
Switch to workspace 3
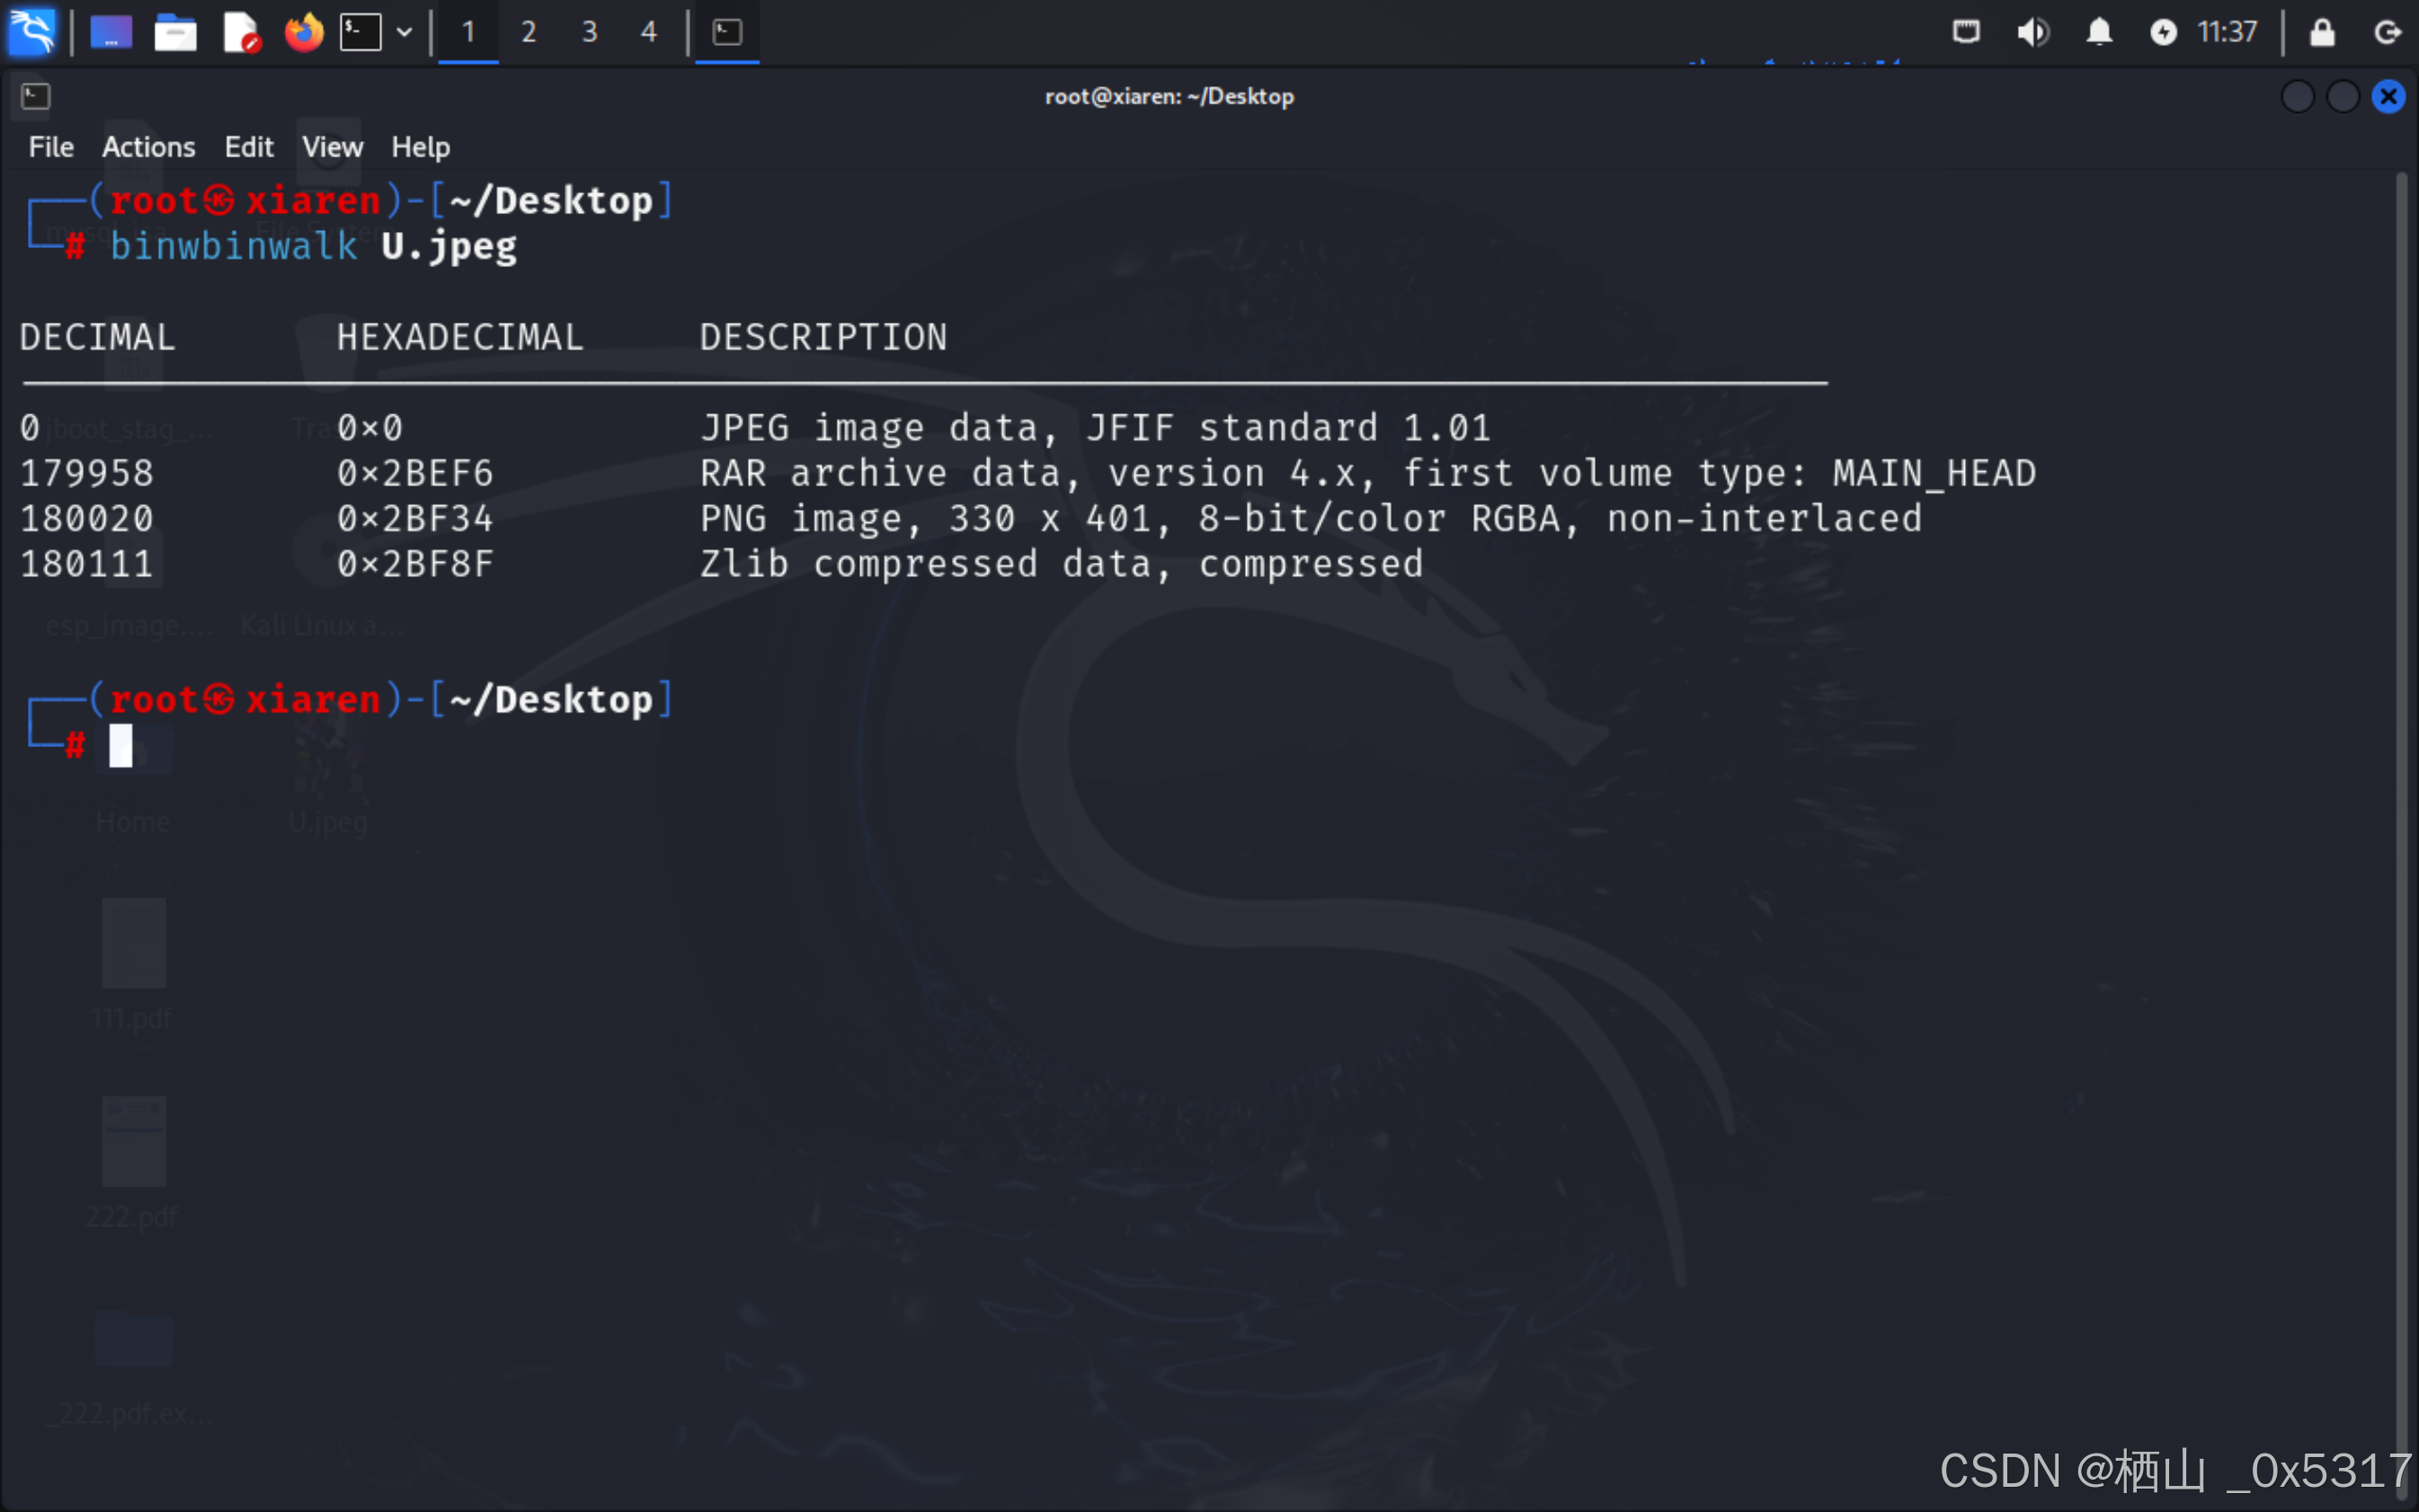point(589,32)
